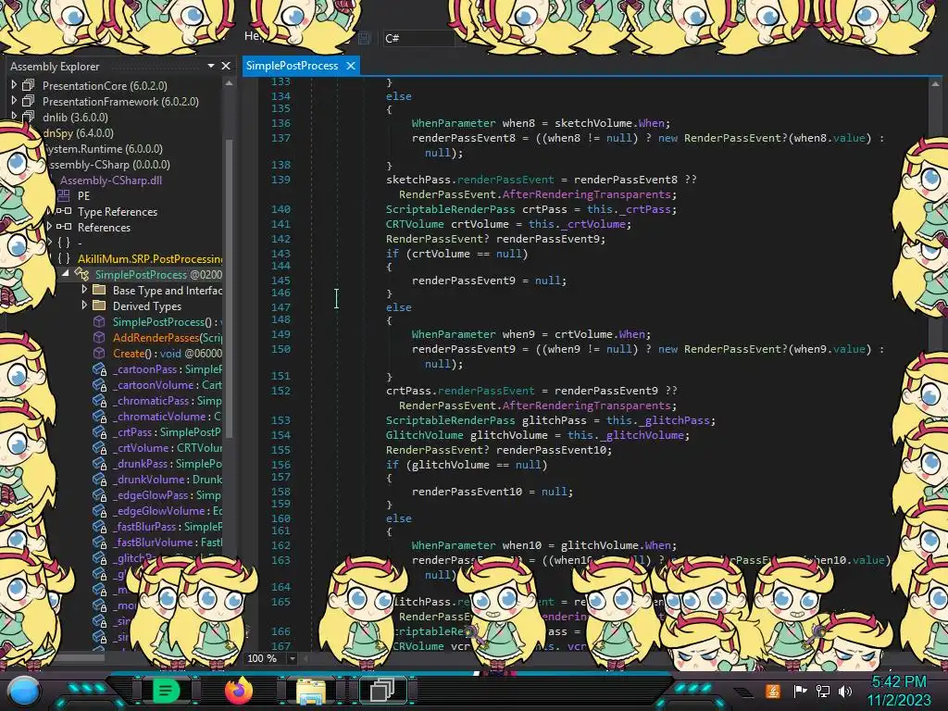The width and height of the screenshot is (948, 711).
Task: Close the SimplePostProcess tab
Action: [x=351, y=66]
